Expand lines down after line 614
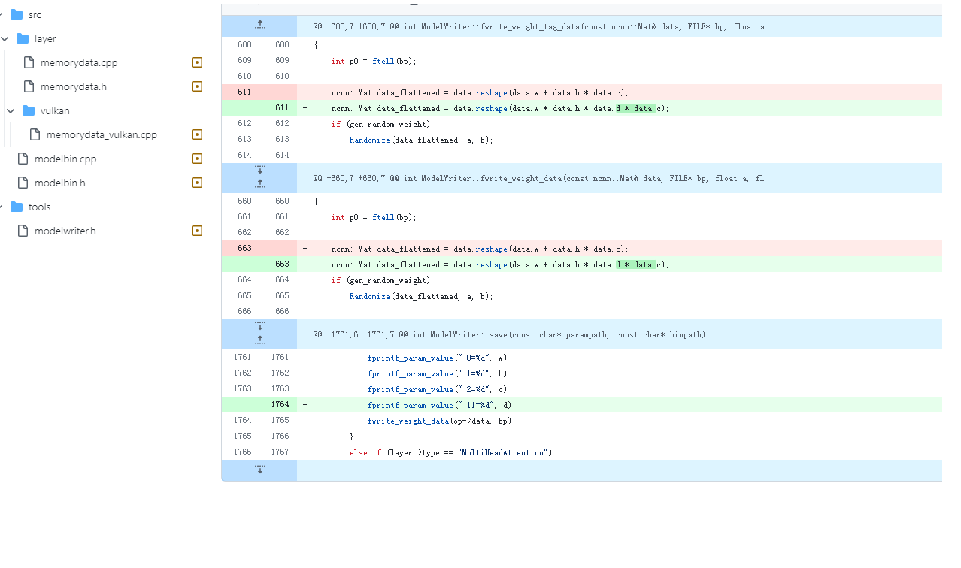 pyautogui.click(x=259, y=170)
